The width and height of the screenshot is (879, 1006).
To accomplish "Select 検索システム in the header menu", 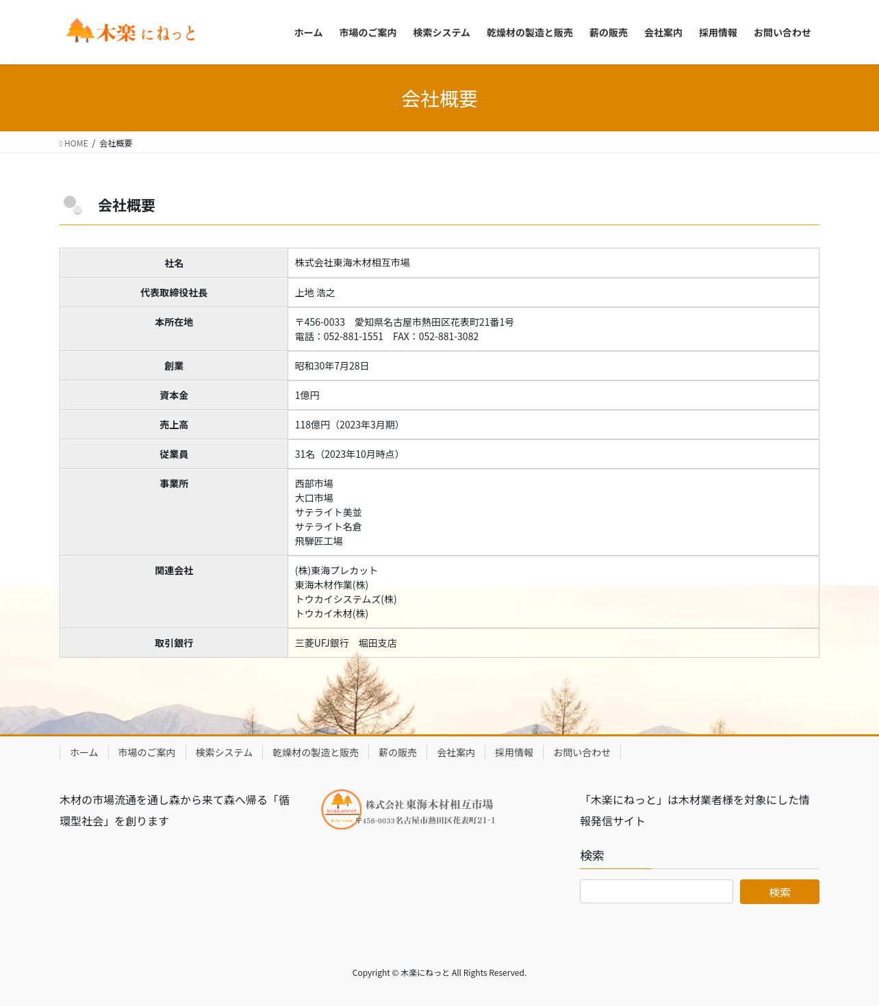I will tap(442, 32).
